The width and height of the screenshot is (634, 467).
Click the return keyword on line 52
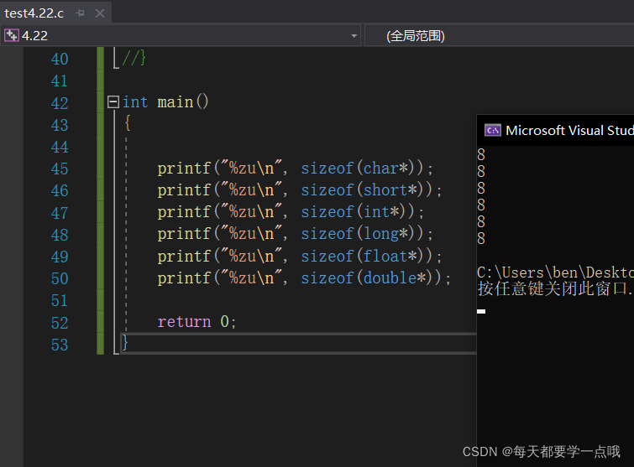(184, 322)
